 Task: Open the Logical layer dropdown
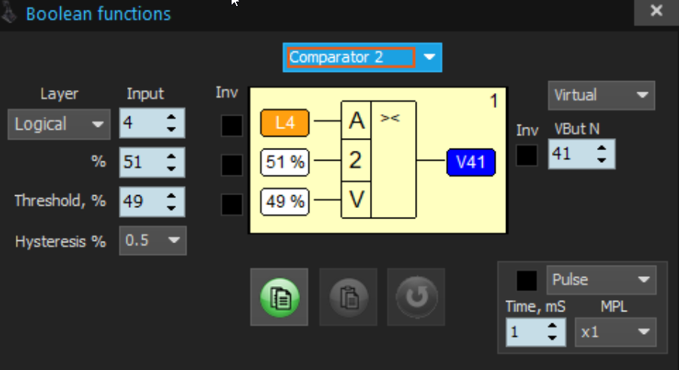tap(99, 125)
